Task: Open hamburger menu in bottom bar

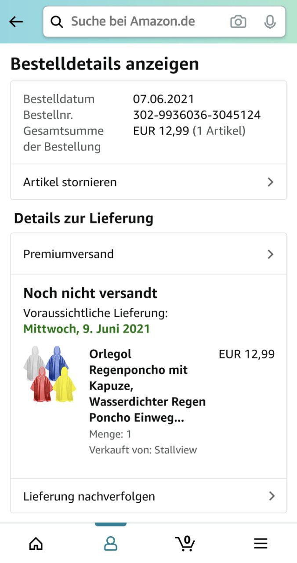Action: 261,544
